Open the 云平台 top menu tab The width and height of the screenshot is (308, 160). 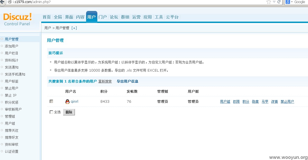(172, 17)
